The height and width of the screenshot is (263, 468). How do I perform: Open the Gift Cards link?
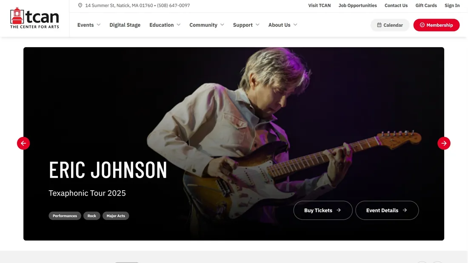pyautogui.click(x=426, y=6)
